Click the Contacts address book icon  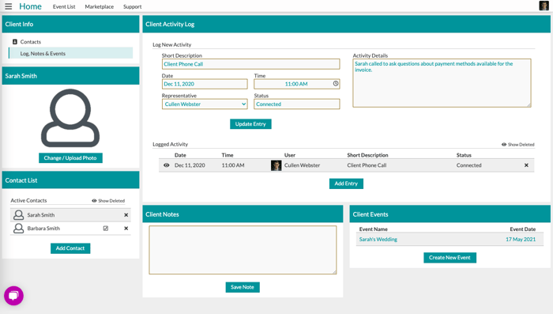click(15, 42)
